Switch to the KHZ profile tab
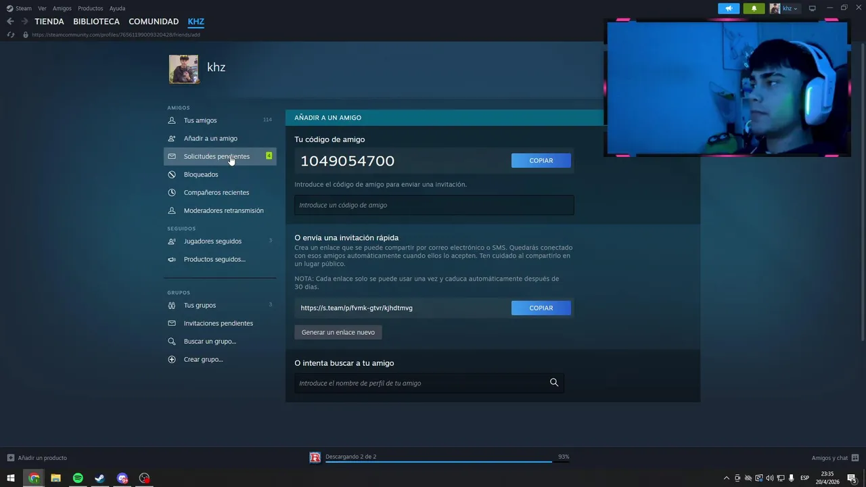The image size is (866, 487). tap(196, 22)
